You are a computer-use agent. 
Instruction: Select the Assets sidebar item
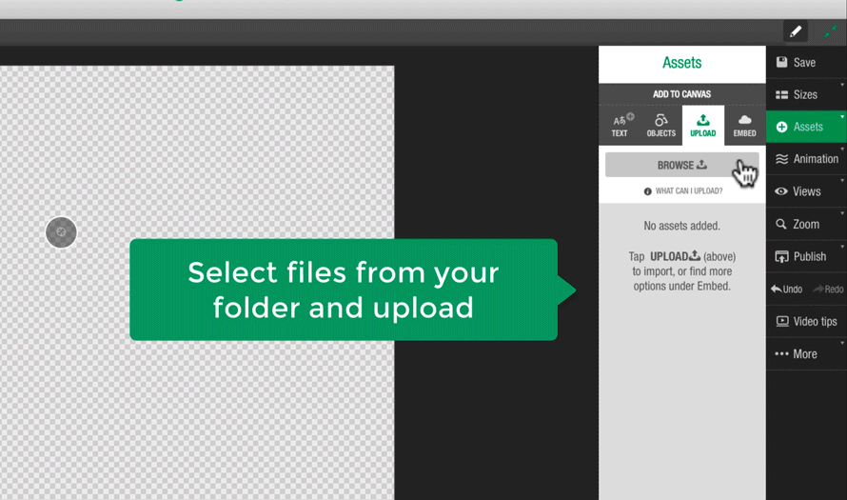click(806, 127)
